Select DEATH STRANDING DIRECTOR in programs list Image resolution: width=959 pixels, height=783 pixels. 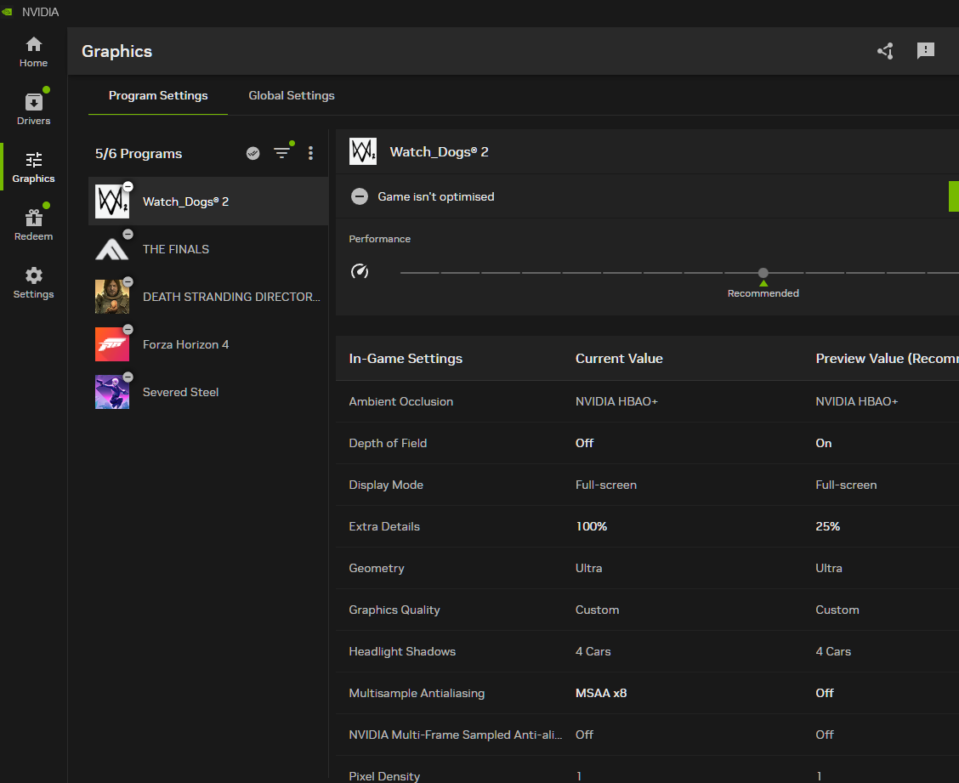click(208, 297)
